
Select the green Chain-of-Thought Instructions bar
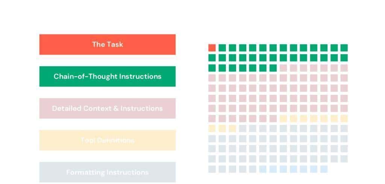tap(107, 76)
